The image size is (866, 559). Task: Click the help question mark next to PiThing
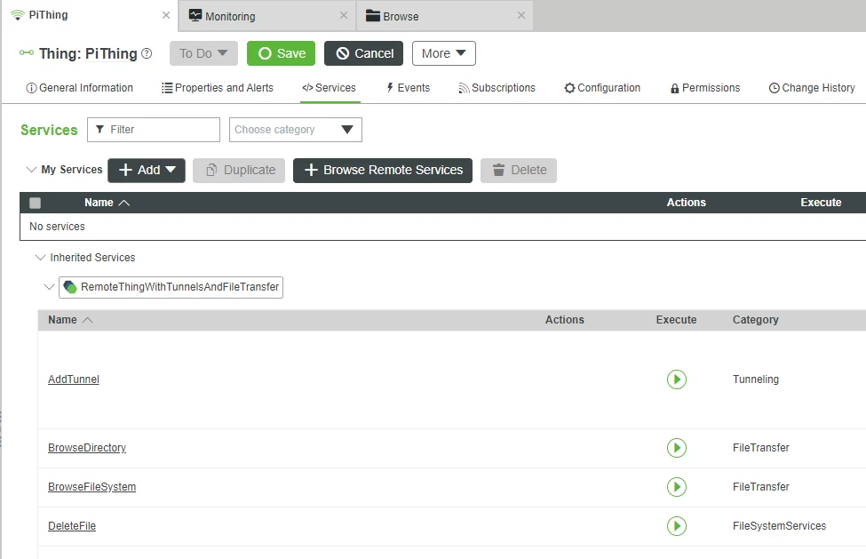click(x=147, y=53)
